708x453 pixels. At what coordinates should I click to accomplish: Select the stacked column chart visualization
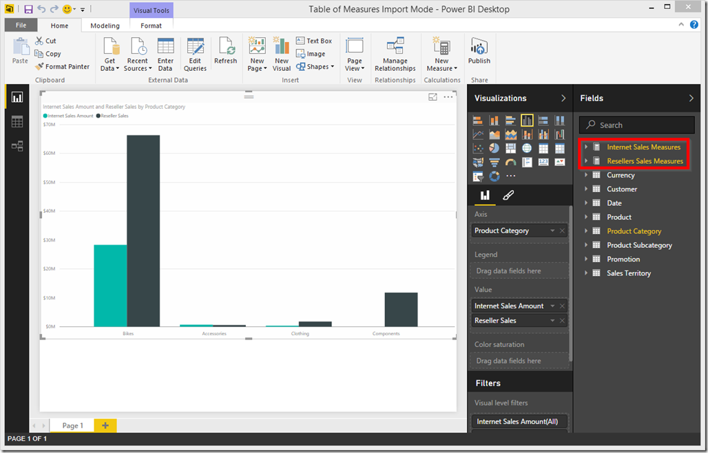click(x=494, y=120)
